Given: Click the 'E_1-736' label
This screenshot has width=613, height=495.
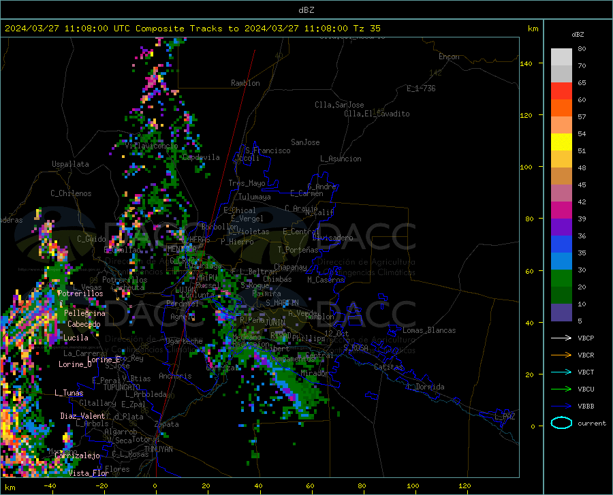Looking at the screenshot, I should [x=421, y=89].
